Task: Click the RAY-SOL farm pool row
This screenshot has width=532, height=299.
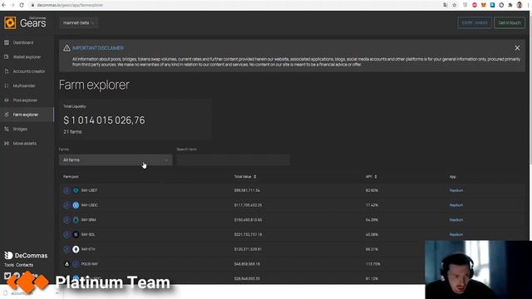Action: click(x=292, y=234)
